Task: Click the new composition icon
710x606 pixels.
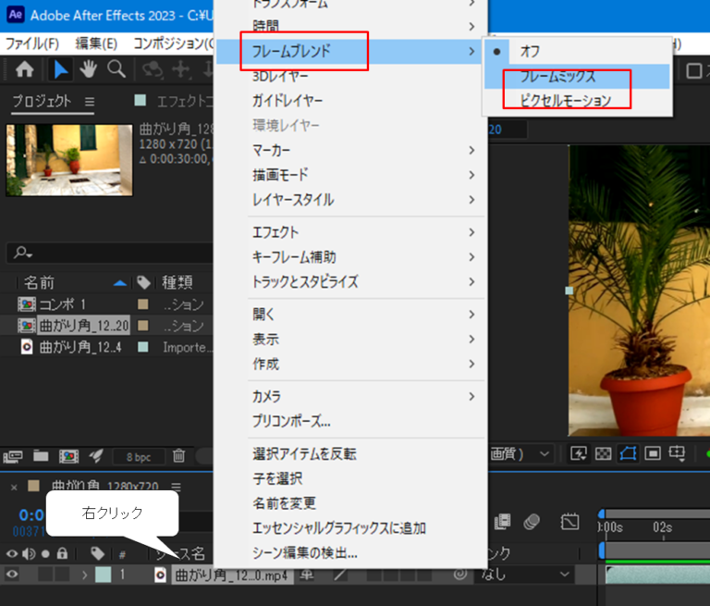Action: coord(67,455)
